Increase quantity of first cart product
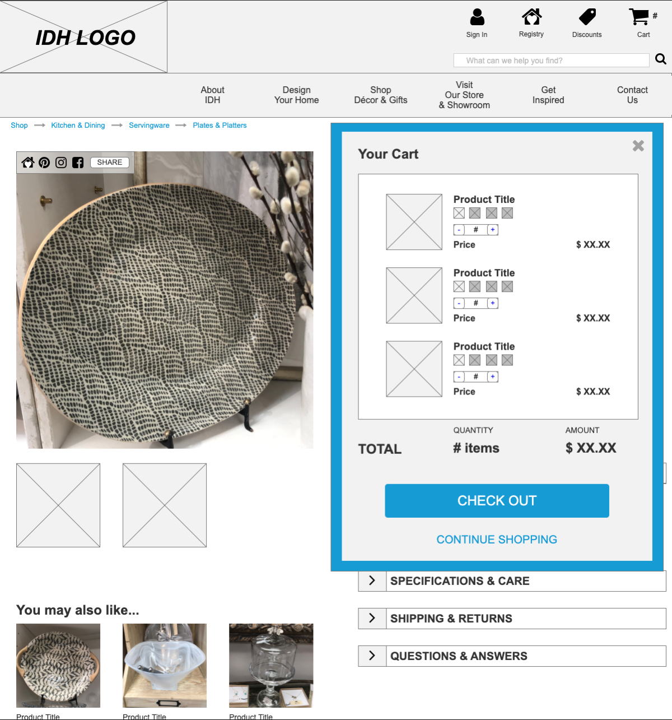The image size is (672, 720). [493, 230]
